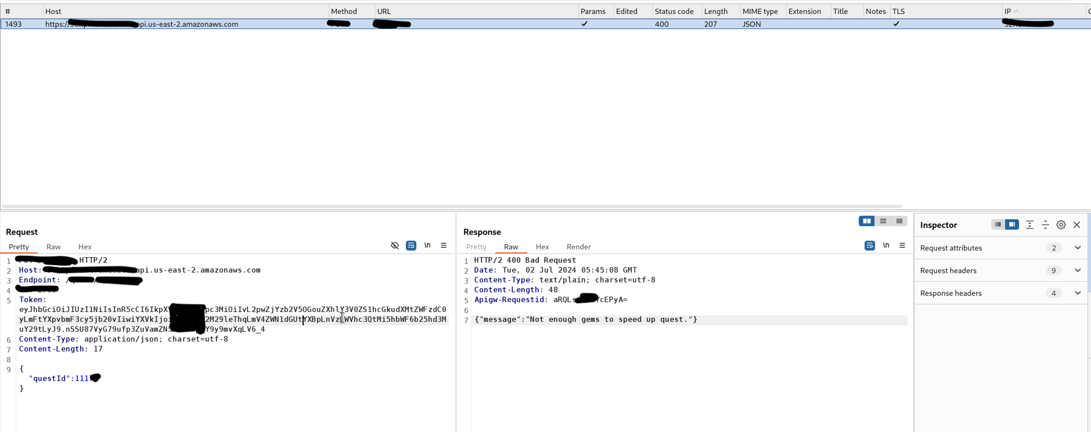Sort history by Edited column
Viewport: 1091px width, 432px height.
(633, 11)
